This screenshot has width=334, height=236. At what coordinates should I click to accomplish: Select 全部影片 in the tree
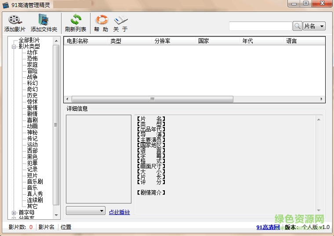[x=29, y=40]
